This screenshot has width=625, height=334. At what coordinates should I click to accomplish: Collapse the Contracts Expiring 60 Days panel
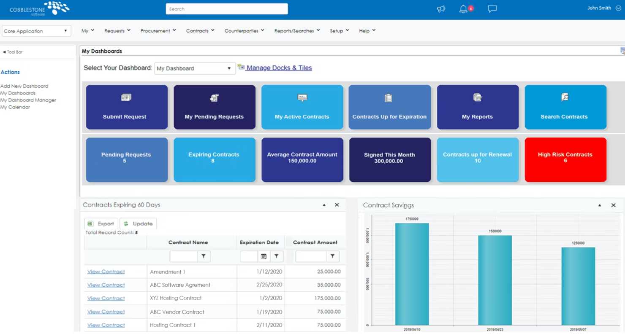324,205
